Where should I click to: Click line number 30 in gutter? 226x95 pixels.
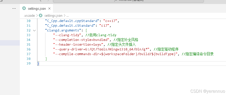coord(29,21)
